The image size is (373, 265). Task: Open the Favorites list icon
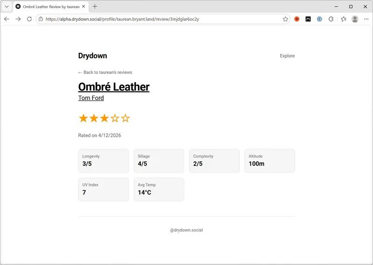point(344,19)
